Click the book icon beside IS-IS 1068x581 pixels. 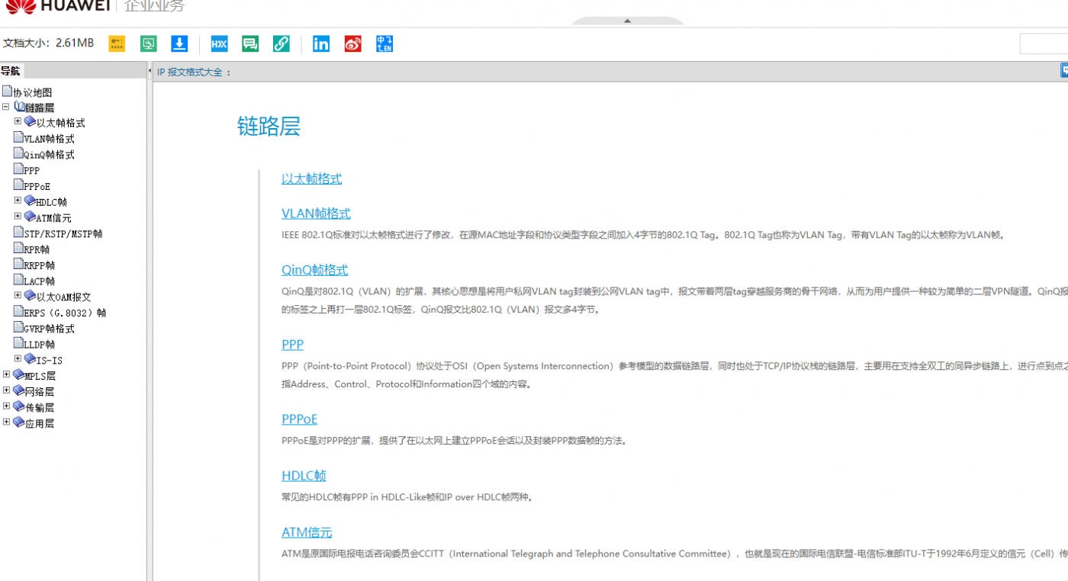tap(30, 358)
